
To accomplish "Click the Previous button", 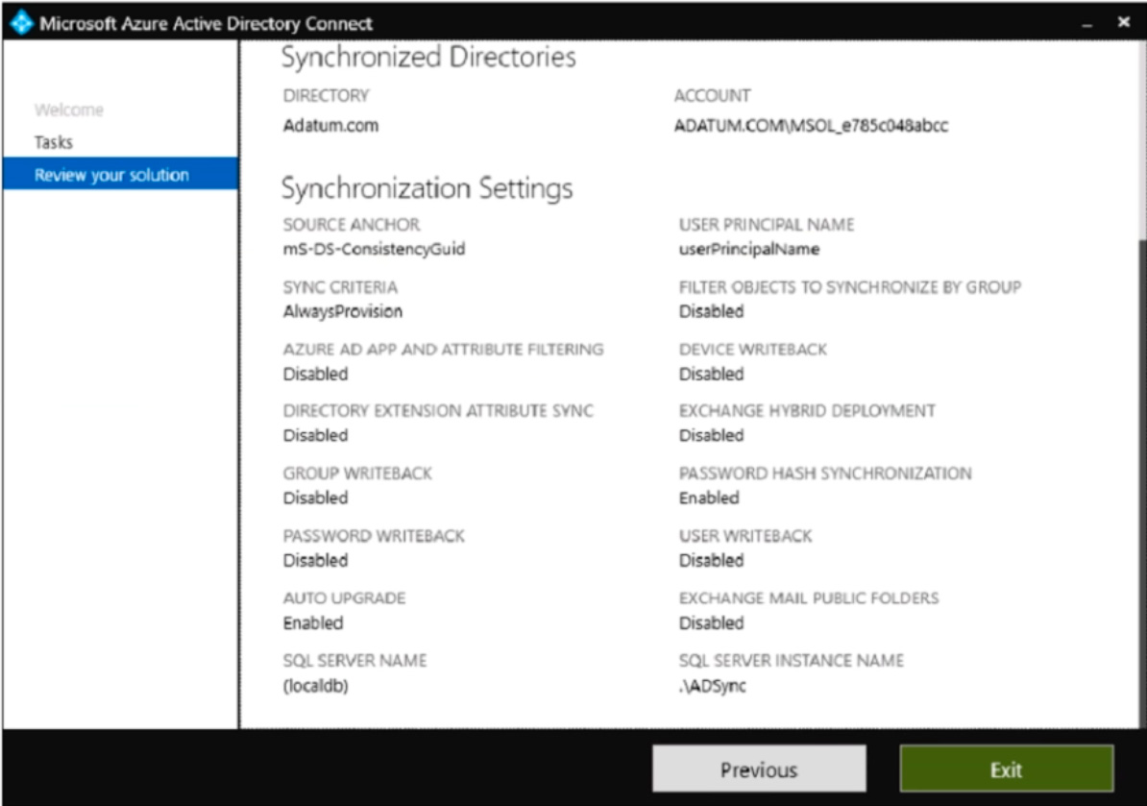I will click(758, 769).
